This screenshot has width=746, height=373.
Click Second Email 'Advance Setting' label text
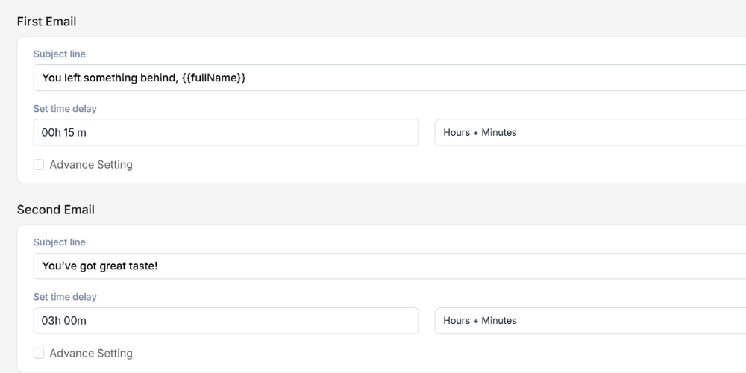pyautogui.click(x=91, y=353)
